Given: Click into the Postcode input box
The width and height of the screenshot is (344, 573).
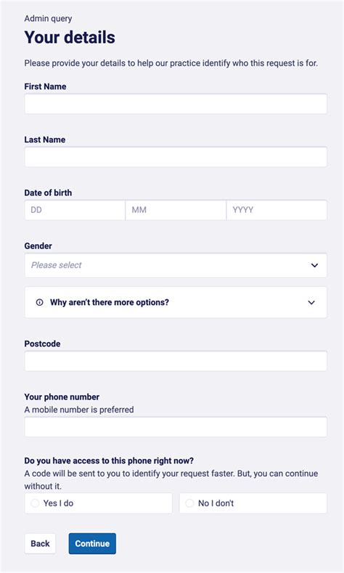Looking at the screenshot, I should pyautogui.click(x=176, y=361).
